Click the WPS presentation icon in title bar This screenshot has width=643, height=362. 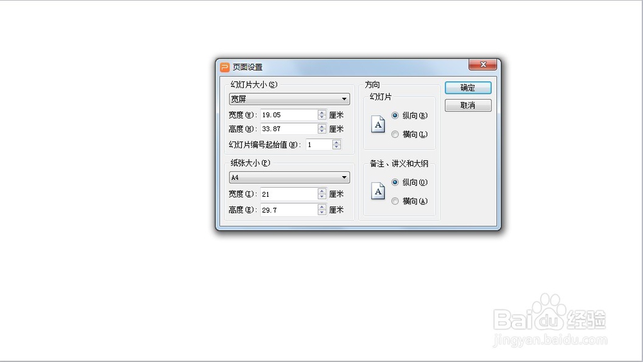[x=224, y=67]
